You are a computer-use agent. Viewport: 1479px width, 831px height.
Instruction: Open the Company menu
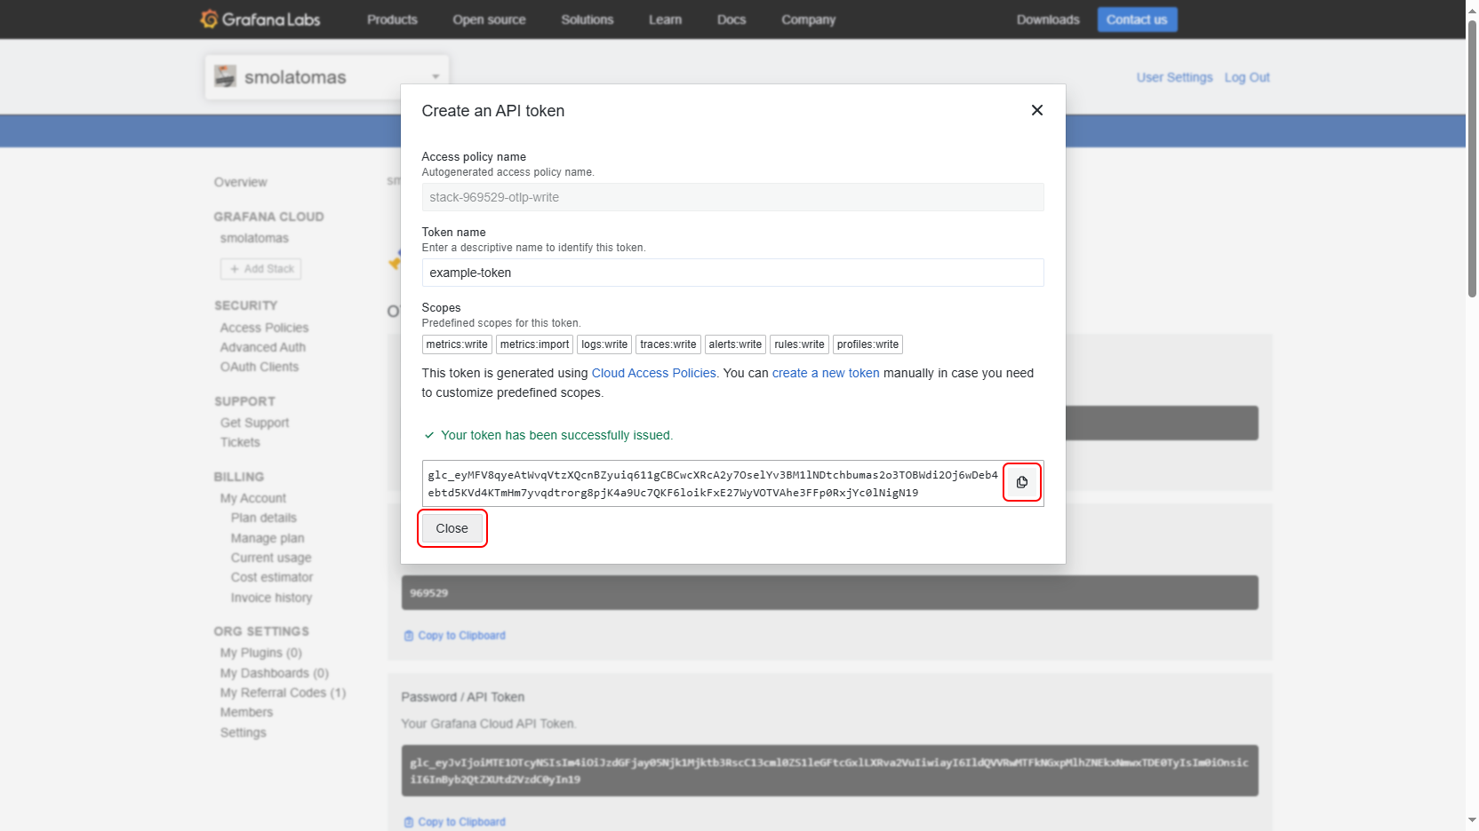(x=809, y=20)
